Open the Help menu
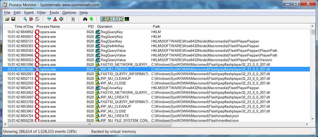Screen dimensions: 318x137 click(x=84, y=13)
